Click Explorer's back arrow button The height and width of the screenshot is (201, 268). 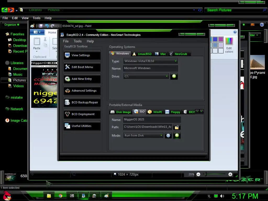click(x=4, y=10)
